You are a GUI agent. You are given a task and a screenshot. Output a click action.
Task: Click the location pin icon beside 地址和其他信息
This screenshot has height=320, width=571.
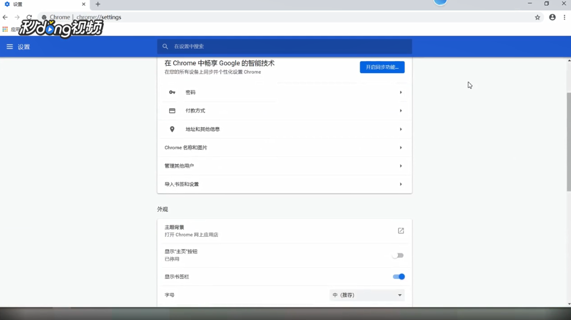click(x=172, y=129)
